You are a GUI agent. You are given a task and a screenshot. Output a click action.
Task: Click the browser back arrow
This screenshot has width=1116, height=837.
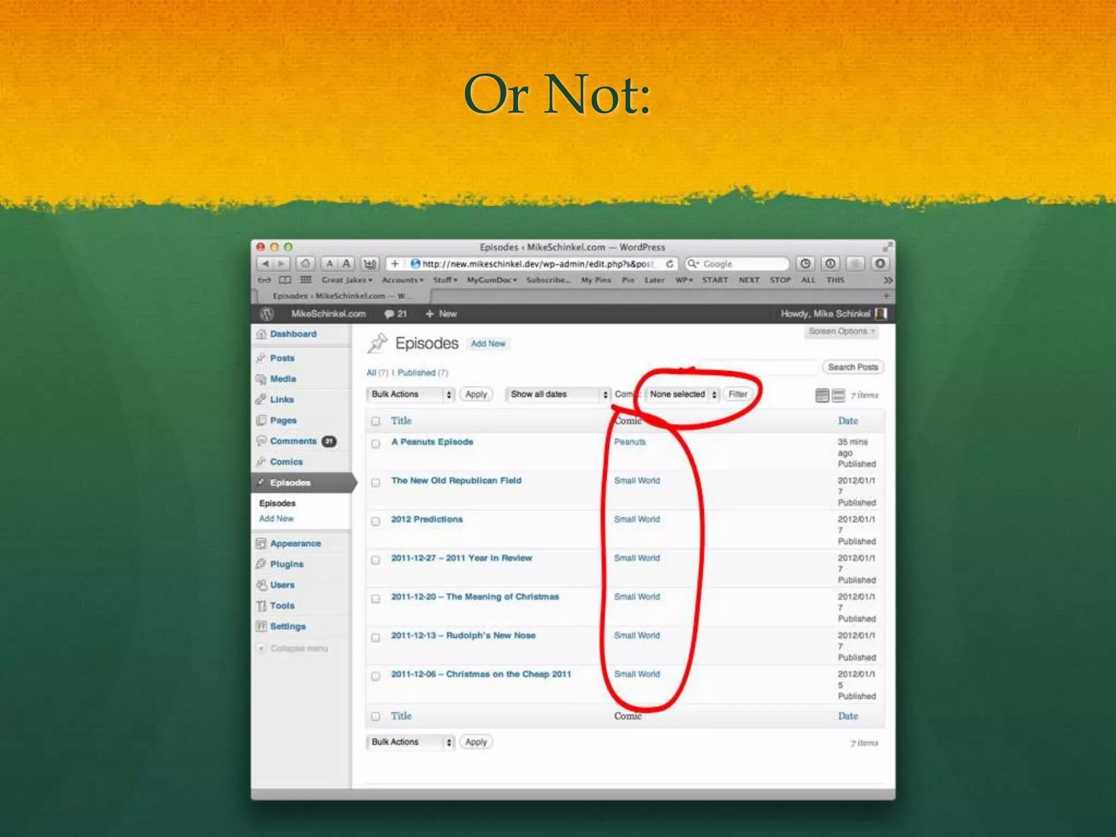(265, 264)
